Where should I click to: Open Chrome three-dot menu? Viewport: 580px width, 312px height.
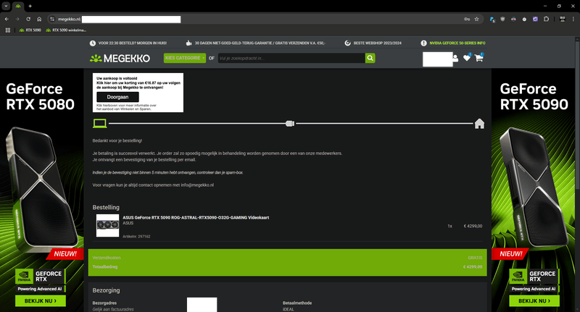click(573, 19)
